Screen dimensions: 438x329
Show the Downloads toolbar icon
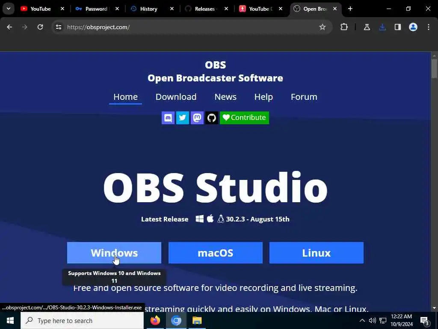(382, 27)
